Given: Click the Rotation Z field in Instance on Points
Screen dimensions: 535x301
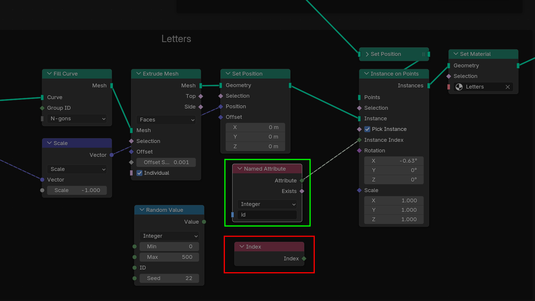Looking at the screenshot, I should [394, 180].
